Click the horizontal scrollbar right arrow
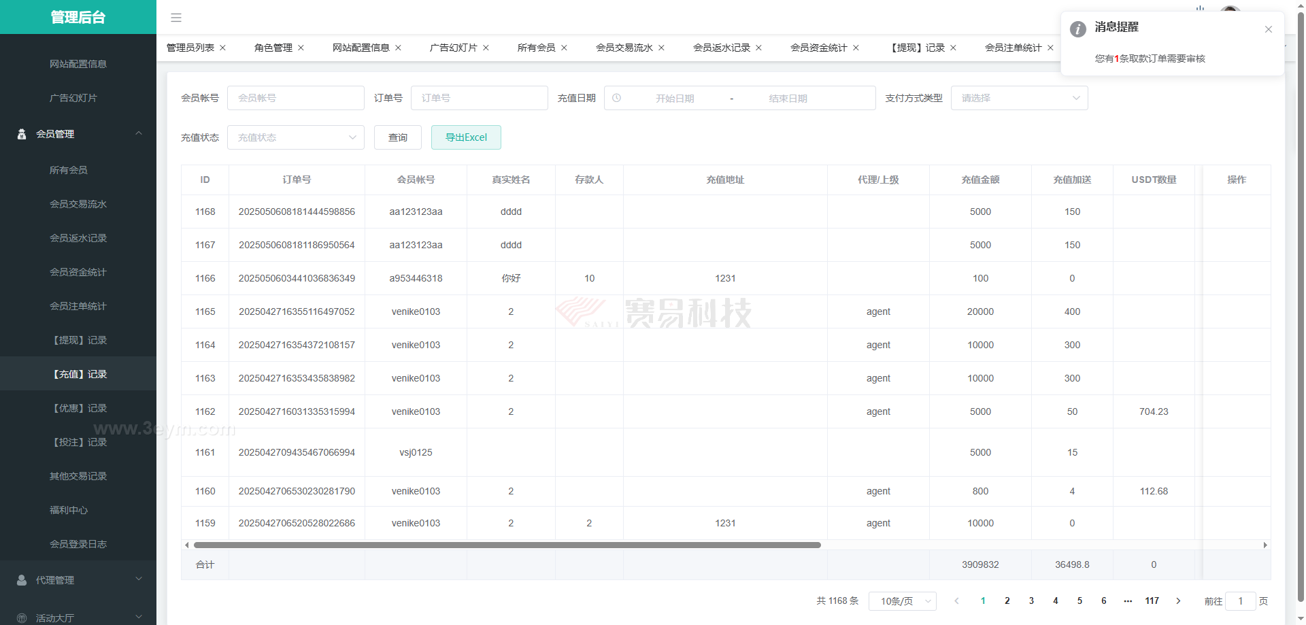Screen dimensions: 1306x625 click(x=1265, y=545)
